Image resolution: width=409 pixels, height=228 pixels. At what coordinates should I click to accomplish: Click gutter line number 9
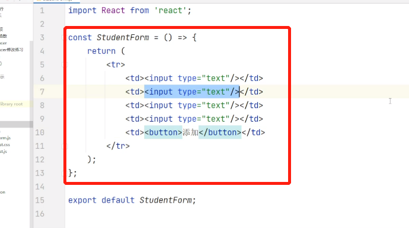(42, 119)
